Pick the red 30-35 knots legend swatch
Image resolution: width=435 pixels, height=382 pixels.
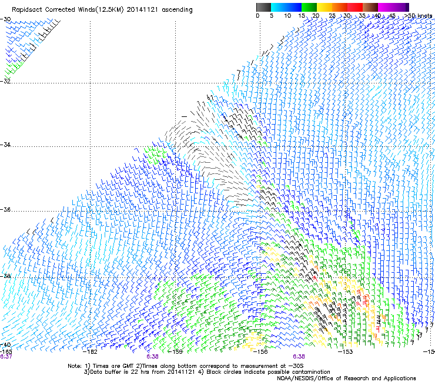pyautogui.click(x=355, y=7)
